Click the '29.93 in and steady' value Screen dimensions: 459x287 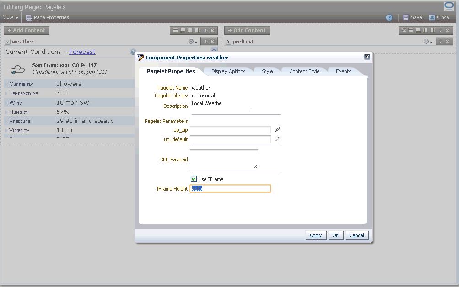point(85,121)
